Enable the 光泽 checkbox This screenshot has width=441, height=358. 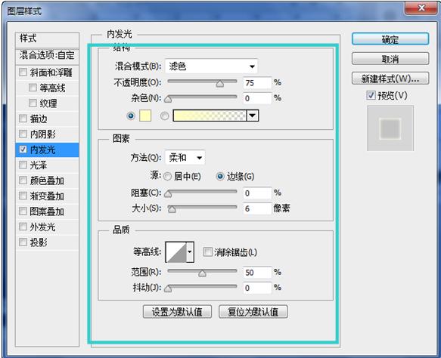click(23, 165)
